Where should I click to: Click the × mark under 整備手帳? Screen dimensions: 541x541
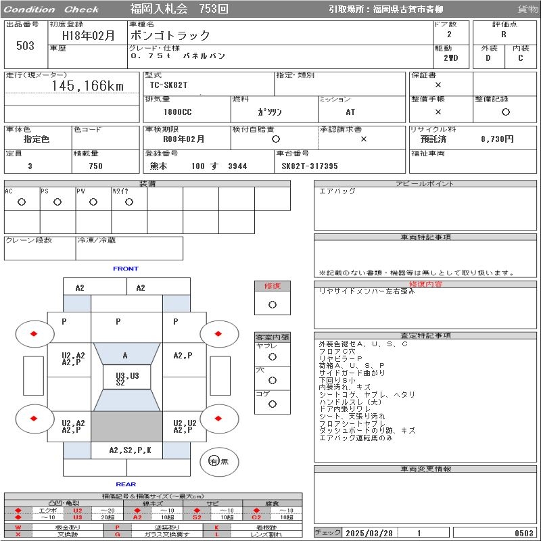[x=438, y=112]
